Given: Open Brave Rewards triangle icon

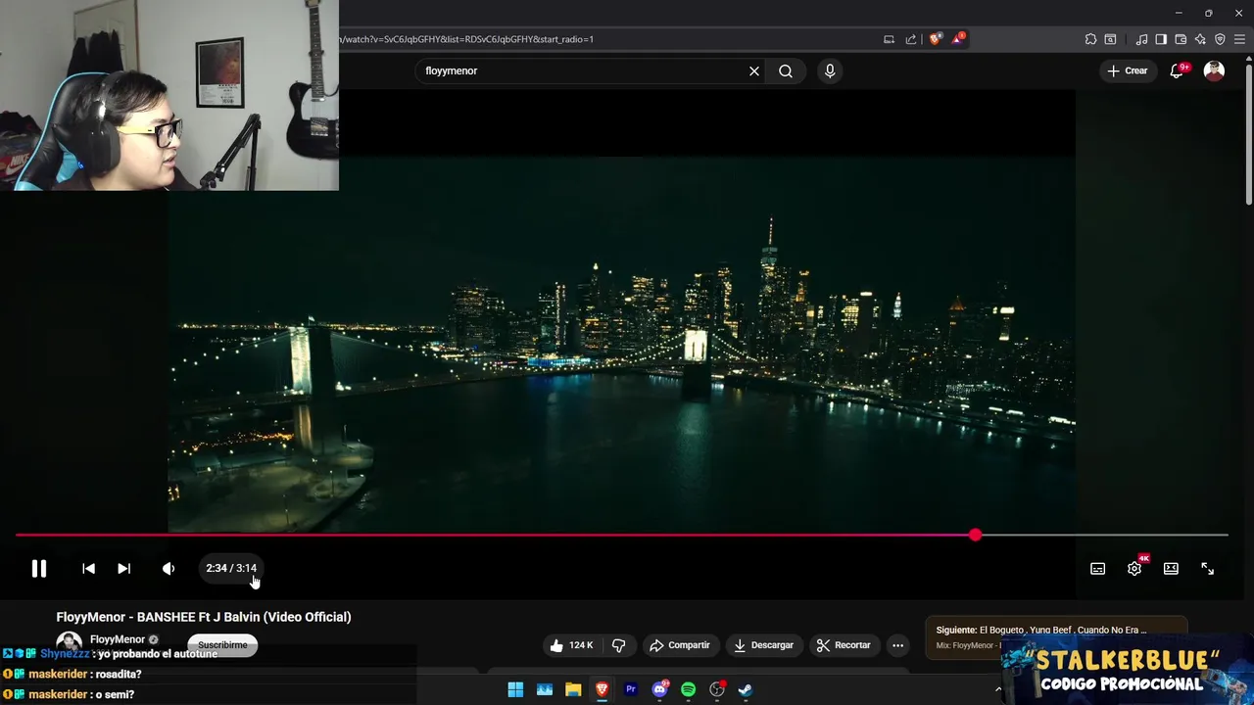Looking at the screenshot, I should (x=959, y=39).
